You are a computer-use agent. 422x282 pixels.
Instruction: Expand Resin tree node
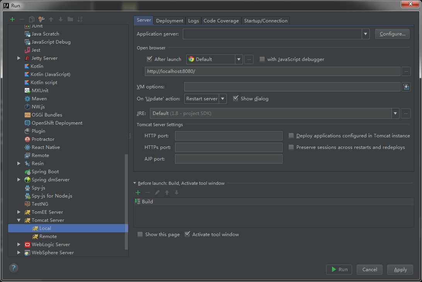click(19, 163)
